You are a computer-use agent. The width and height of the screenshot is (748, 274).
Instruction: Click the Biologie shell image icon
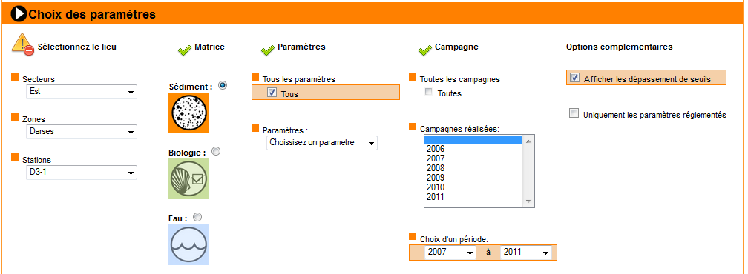[189, 179]
